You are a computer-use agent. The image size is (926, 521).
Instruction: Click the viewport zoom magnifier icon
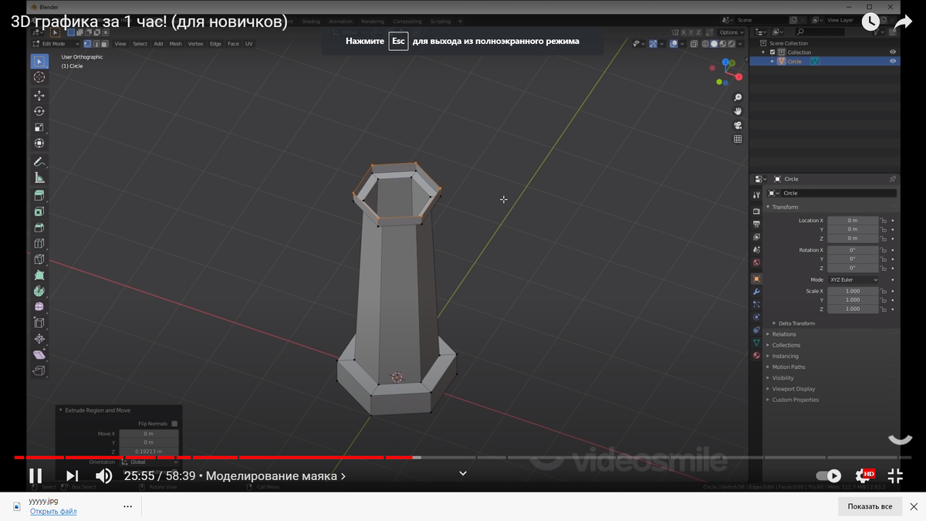coord(738,98)
